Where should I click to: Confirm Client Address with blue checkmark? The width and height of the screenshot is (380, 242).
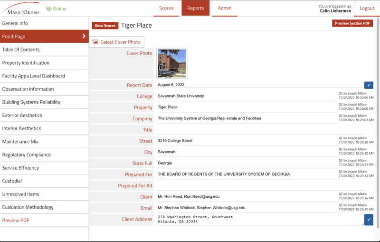coord(369,219)
